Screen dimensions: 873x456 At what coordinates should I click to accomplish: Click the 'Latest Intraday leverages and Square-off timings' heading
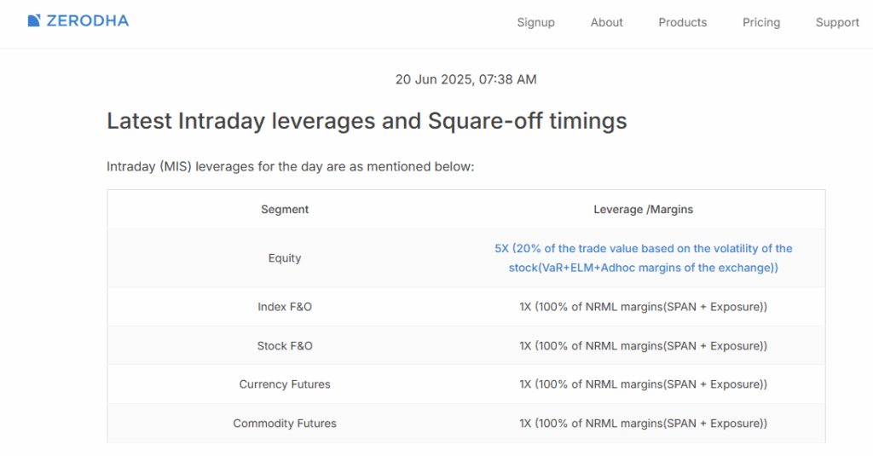click(x=367, y=121)
